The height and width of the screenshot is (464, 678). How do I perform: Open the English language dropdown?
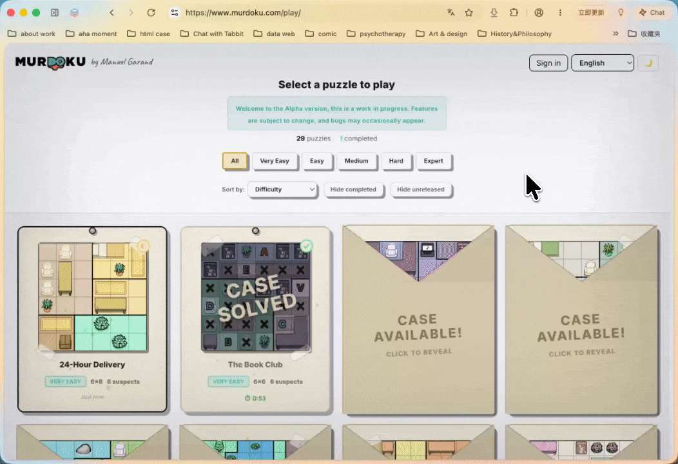click(603, 63)
